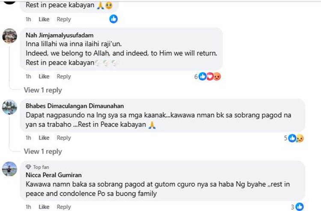Open Nicca Peral Gumiran's profile picture
Screen dimensions: 321x211
9,169
